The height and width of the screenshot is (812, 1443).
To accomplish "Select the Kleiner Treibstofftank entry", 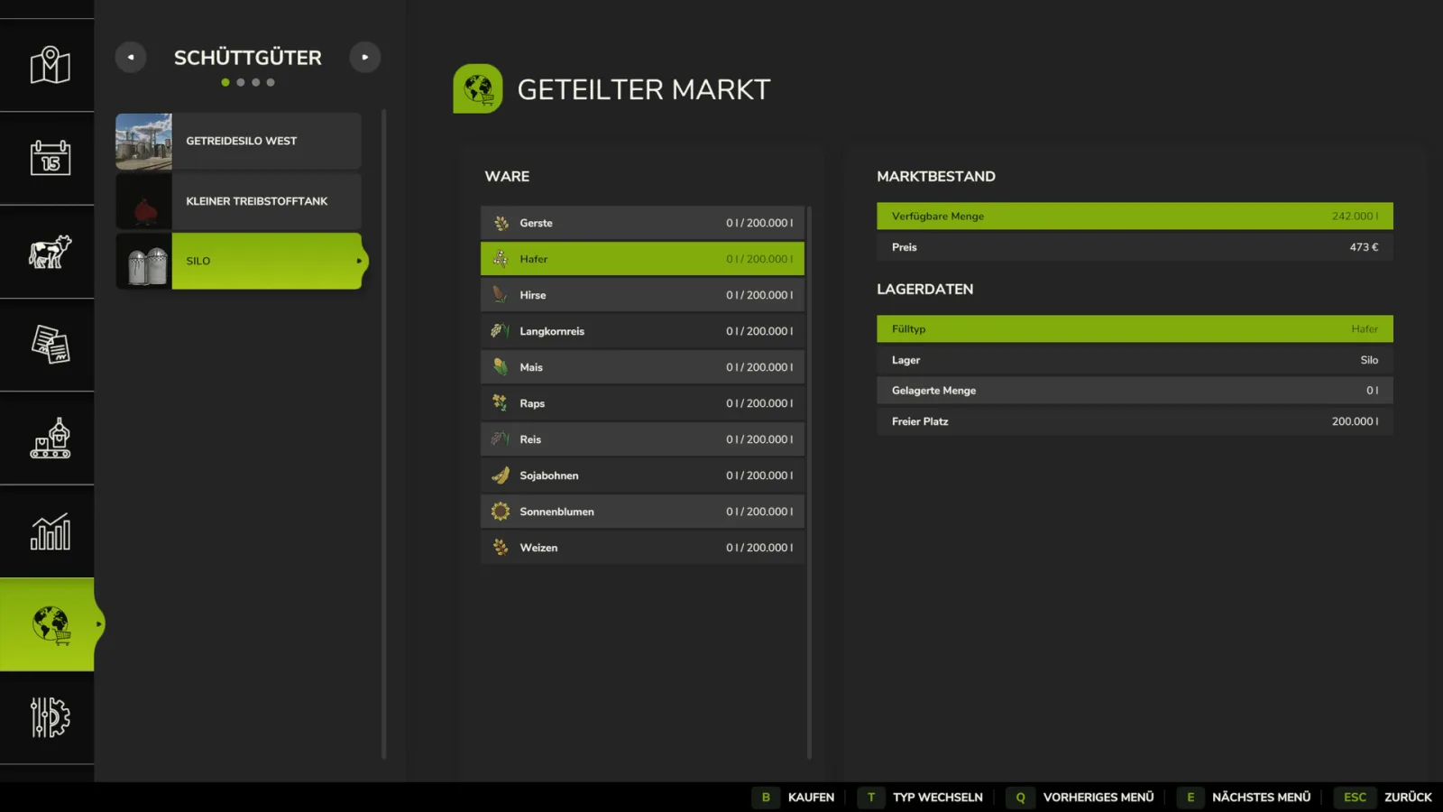I will tap(238, 201).
